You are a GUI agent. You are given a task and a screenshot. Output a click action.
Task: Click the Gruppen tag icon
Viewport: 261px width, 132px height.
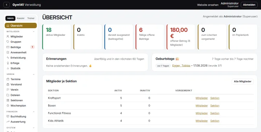click(8, 42)
